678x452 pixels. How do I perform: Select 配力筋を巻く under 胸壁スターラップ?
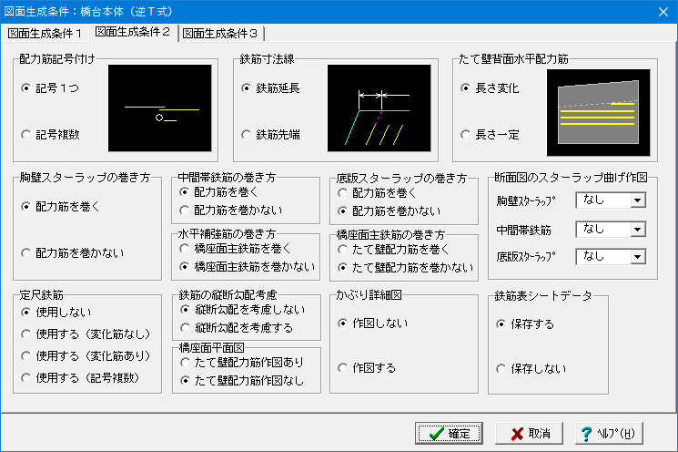pyautogui.click(x=61, y=207)
